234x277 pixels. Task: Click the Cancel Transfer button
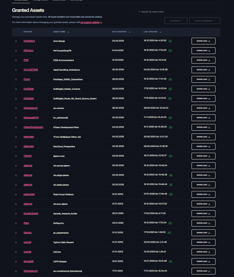tap(205, 21)
